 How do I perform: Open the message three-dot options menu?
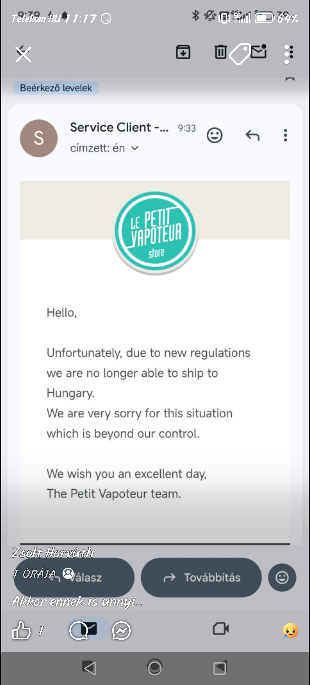[x=285, y=136]
